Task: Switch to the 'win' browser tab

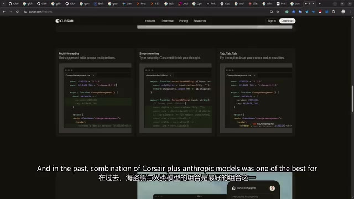Action: point(268,4)
